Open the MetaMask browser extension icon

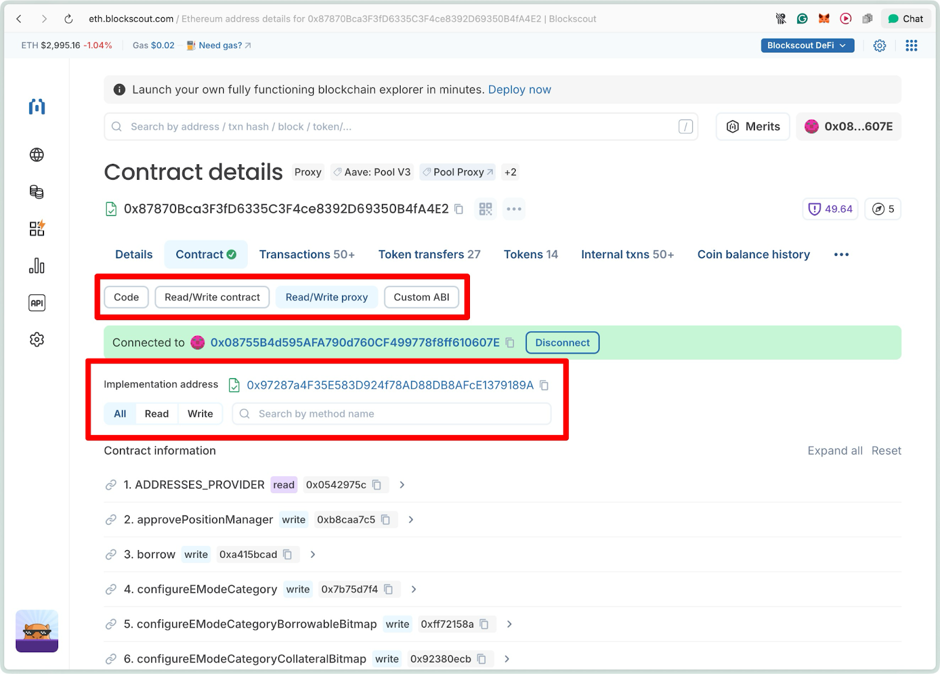click(x=824, y=18)
